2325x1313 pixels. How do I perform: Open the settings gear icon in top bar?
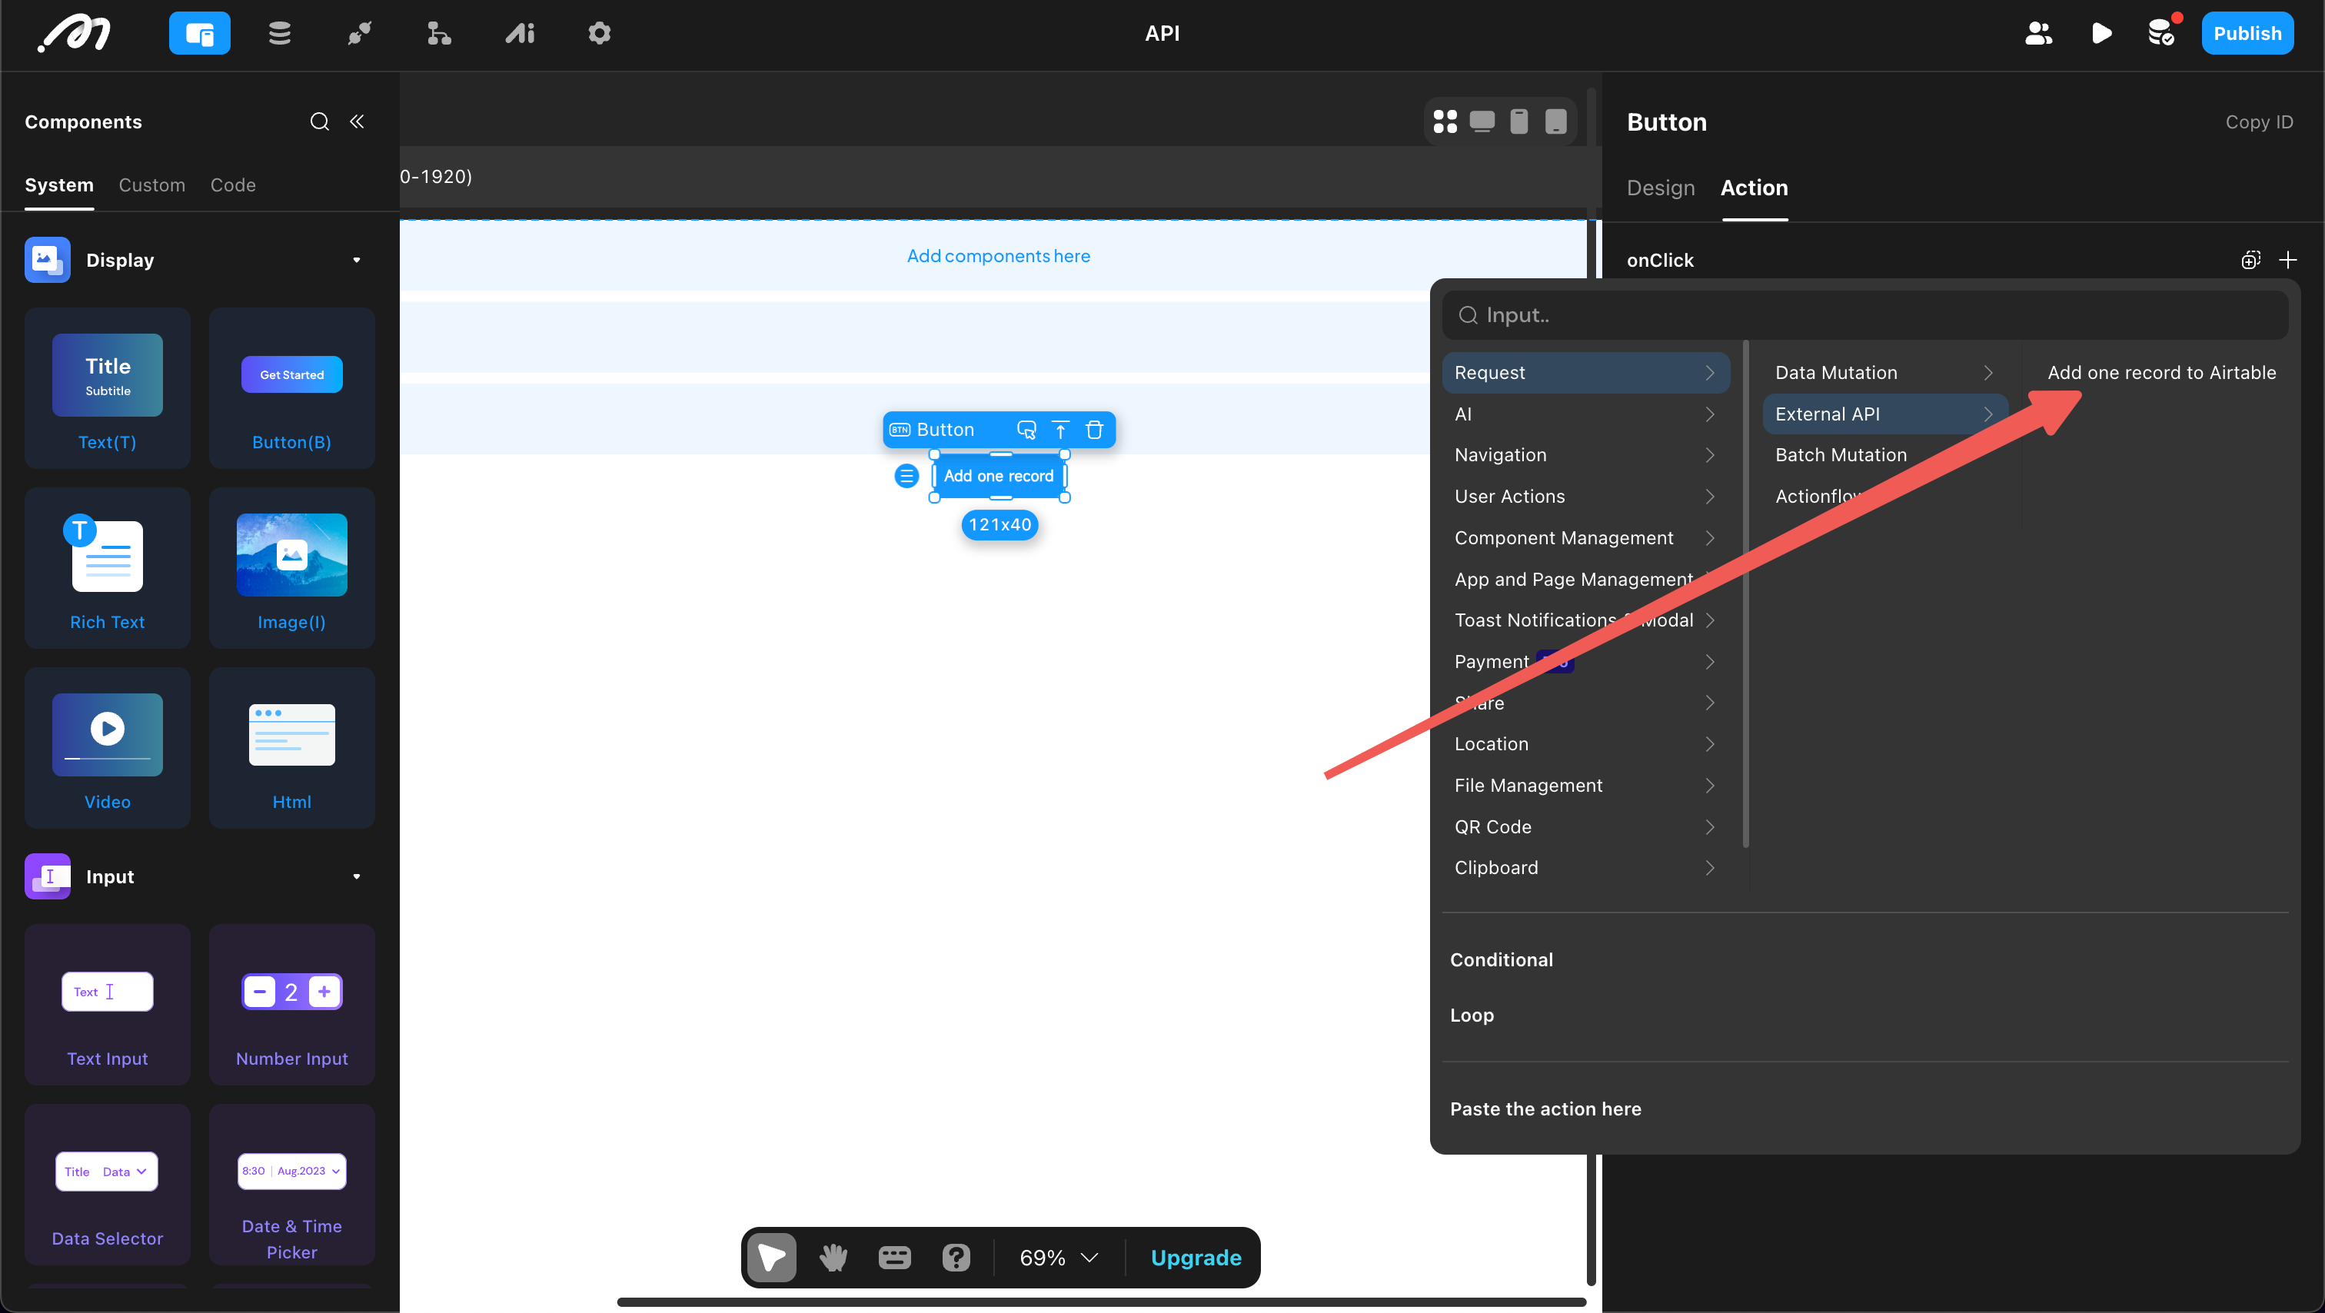tap(599, 33)
